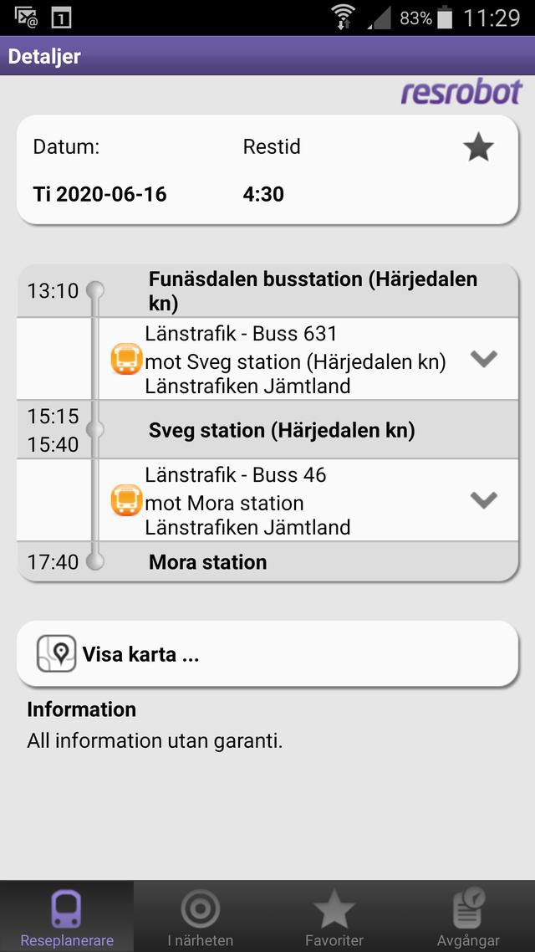Expand Buss 631 leg details

pyautogui.click(x=483, y=359)
